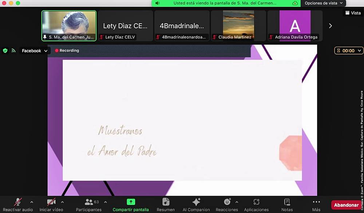Click the shared slide text 'Muéstranos'

(120, 130)
